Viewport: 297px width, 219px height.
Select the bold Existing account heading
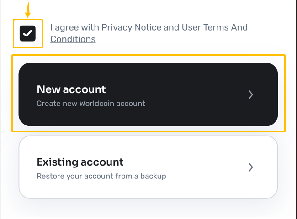pos(80,162)
